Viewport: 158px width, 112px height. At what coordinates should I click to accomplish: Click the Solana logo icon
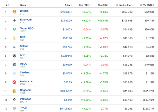click(14, 47)
